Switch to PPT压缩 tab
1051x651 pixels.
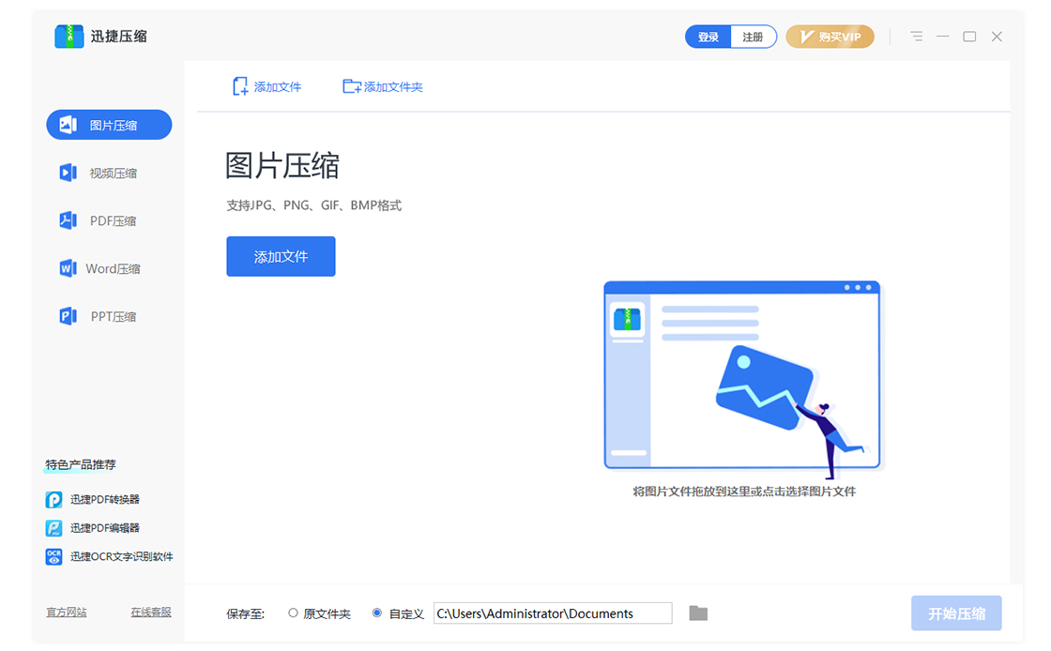point(109,316)
